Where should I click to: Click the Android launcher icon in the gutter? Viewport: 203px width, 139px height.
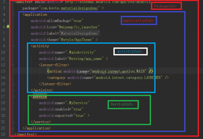pyautogui.click(x=8, y=26)
